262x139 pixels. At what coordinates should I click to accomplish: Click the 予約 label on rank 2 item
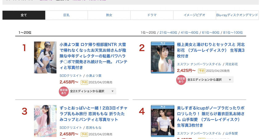202,71
